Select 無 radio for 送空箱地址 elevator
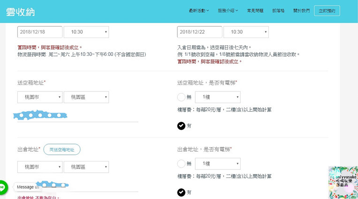 tap(181, 97)
